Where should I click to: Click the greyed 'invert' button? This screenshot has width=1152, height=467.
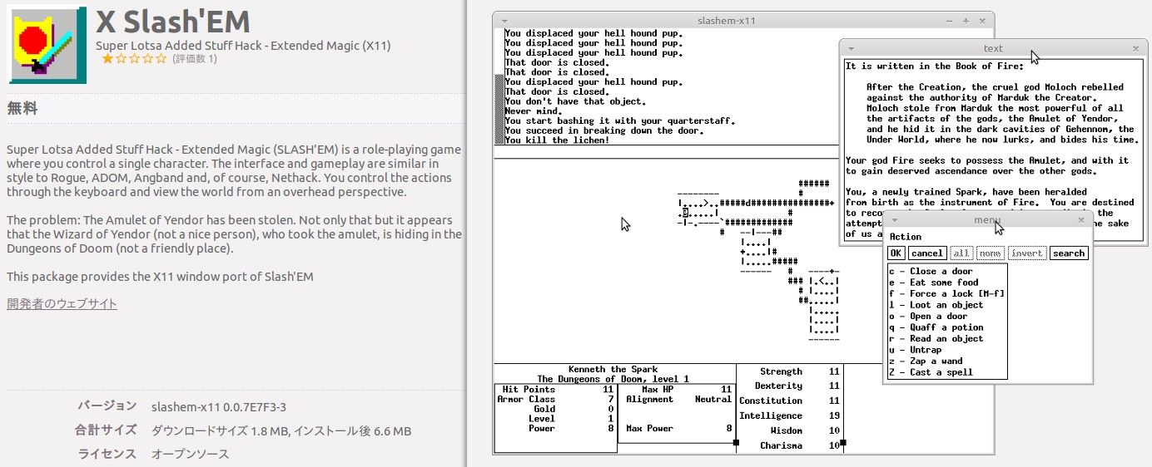pyautogui.click(x=1026, y=253)
